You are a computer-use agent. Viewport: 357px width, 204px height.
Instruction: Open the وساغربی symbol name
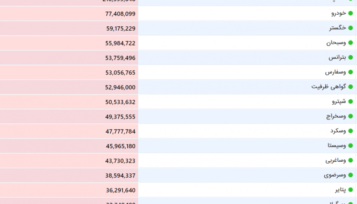pos(336,160)
